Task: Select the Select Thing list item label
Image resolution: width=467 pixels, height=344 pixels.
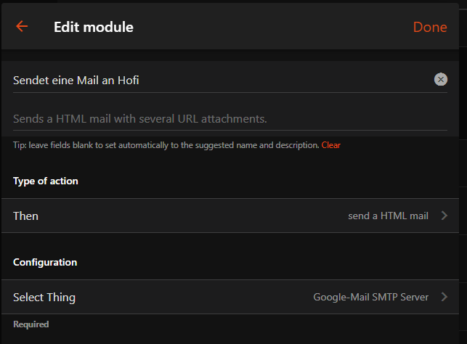Action: pyautogui.click(x=44, y=298)
